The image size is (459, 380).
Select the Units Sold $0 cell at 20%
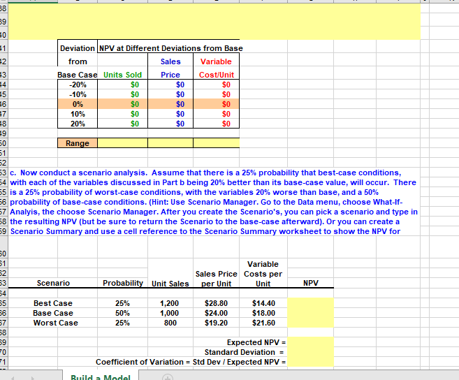tap(123, 124)
